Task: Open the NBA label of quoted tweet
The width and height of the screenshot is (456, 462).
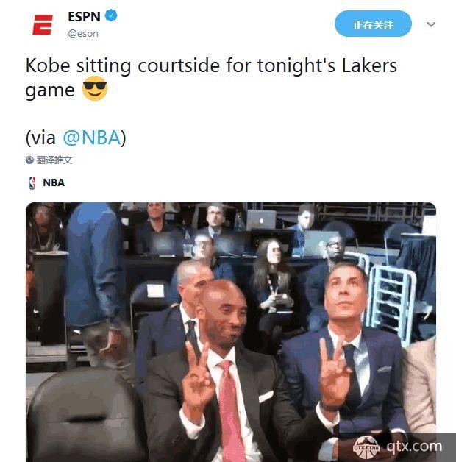Action: (x=54, y=182)
